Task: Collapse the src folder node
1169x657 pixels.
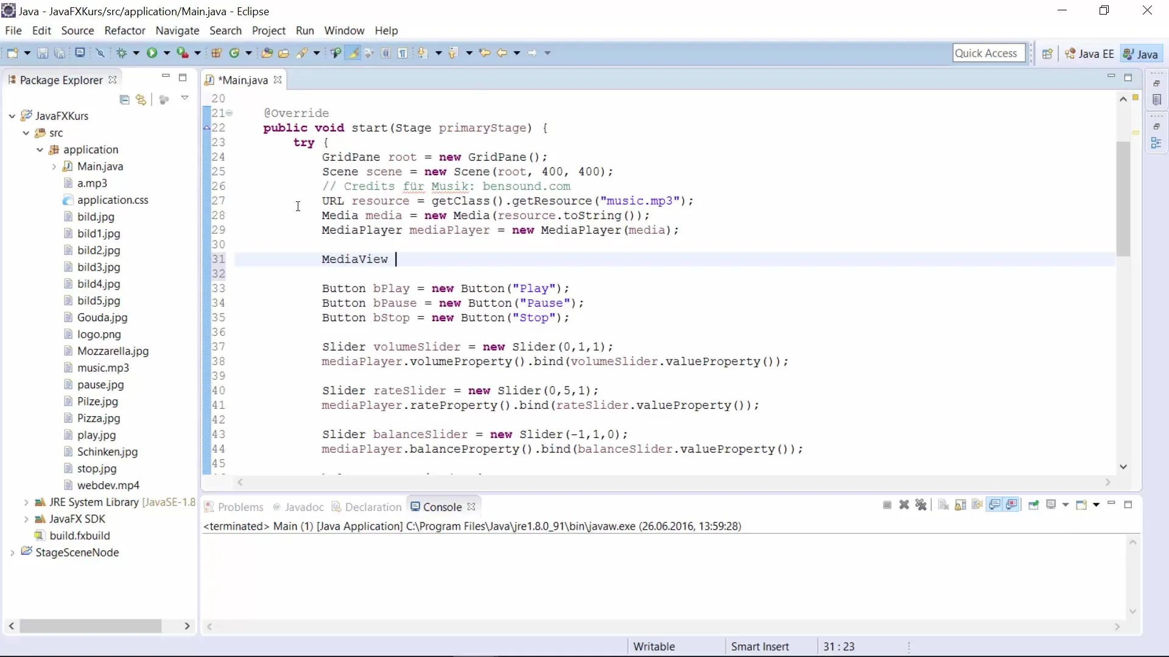Action: pyautogui.click(x=26, y=133)
